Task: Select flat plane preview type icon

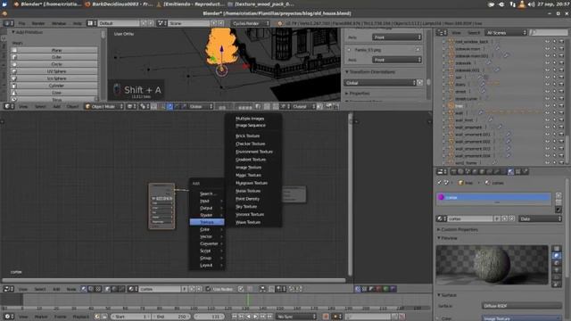Action: [x=557, y=249]
